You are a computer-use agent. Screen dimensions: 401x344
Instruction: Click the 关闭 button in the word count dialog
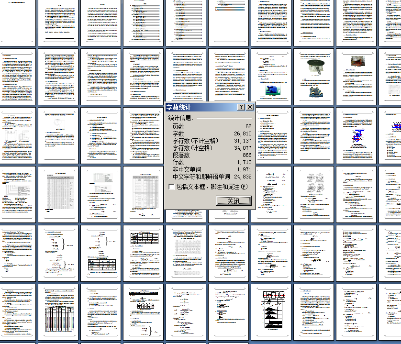[234, 200]
